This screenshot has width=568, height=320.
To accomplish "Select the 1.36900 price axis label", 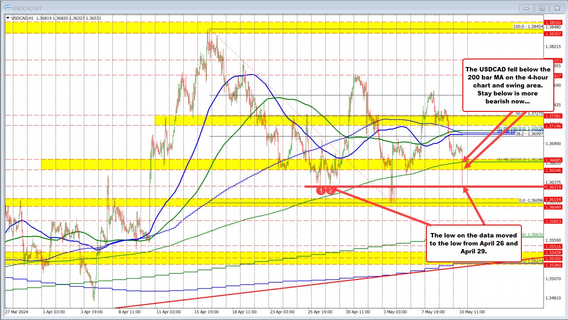I will click(554, 144).
